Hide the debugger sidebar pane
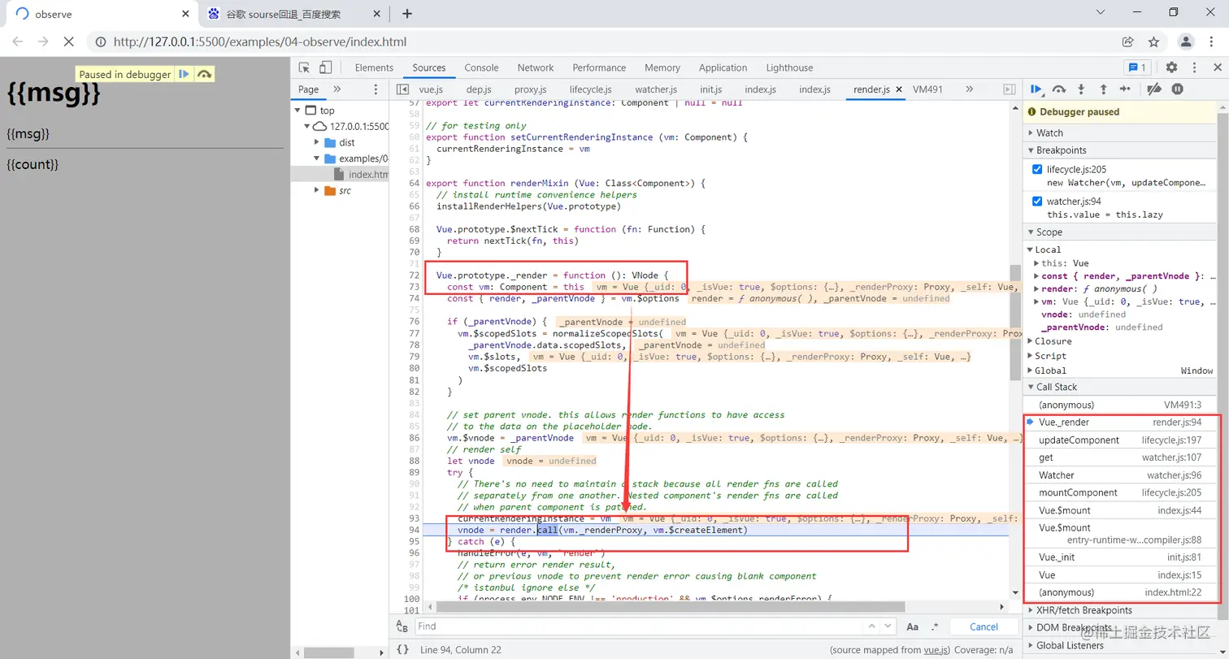1229x659 pixels. click(x=1010, y=89)
